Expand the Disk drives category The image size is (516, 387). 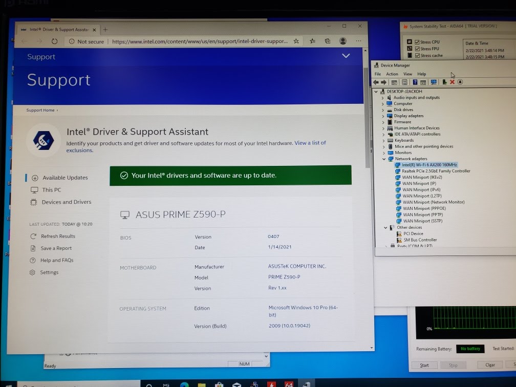(x=382, y=110)
